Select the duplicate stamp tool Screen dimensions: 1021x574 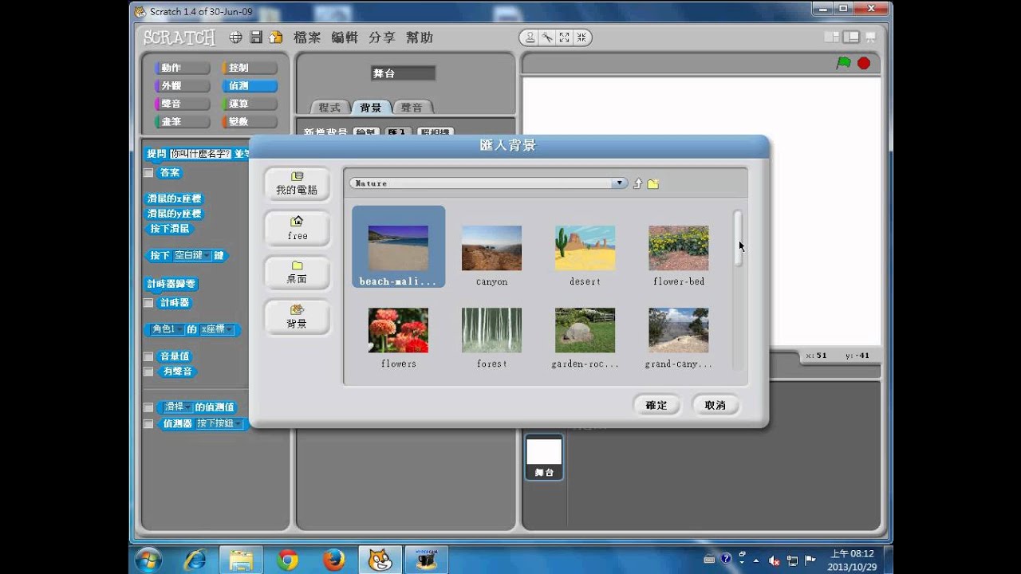coord(530,37)
